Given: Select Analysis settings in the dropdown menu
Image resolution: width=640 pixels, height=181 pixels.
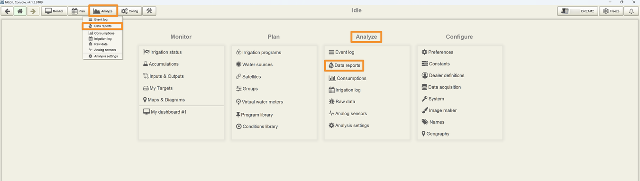Looking at the screenshot, I should pos(102,56).
